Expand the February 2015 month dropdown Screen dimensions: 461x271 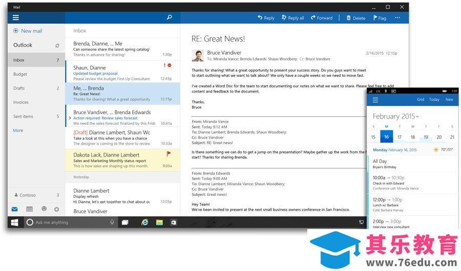pos(396,116)
